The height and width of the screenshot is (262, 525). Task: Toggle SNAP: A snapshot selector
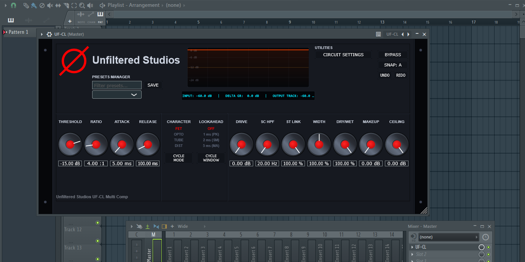tap(393, 65)
